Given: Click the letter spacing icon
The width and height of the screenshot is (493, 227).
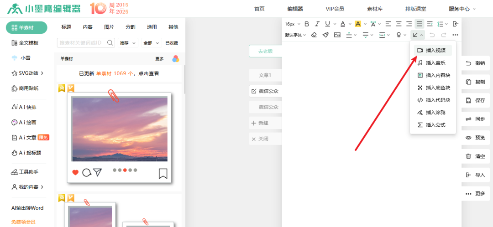Looking at the screenshot, I should click(x=373, y=24).
